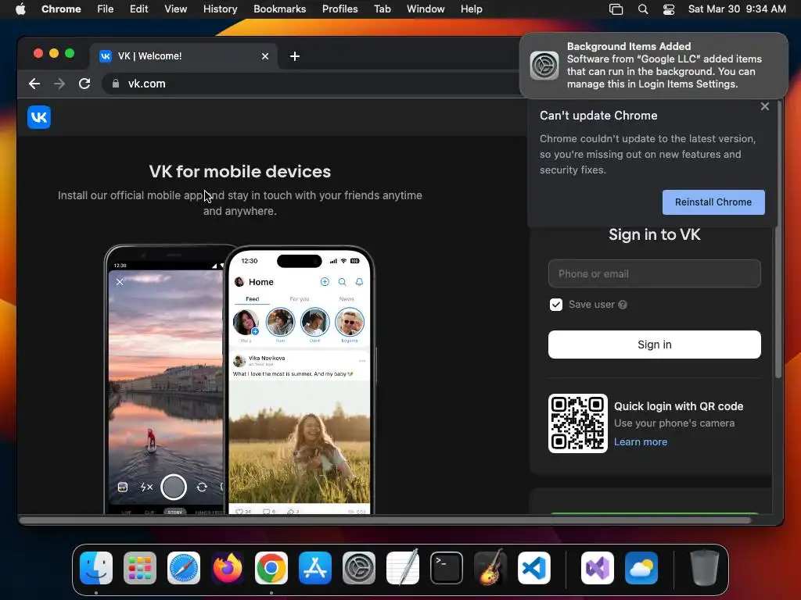This screenshot has height=600, width=801.
Task: Click the Save user help question icon
Action: 623,305
